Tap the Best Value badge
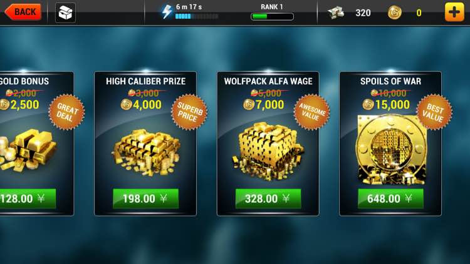The image size is (470, 264). pos(434,112)
